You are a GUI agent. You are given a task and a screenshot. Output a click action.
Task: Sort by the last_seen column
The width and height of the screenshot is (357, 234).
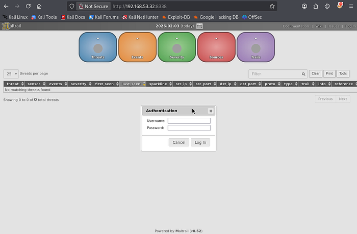[x=133, y=84]
